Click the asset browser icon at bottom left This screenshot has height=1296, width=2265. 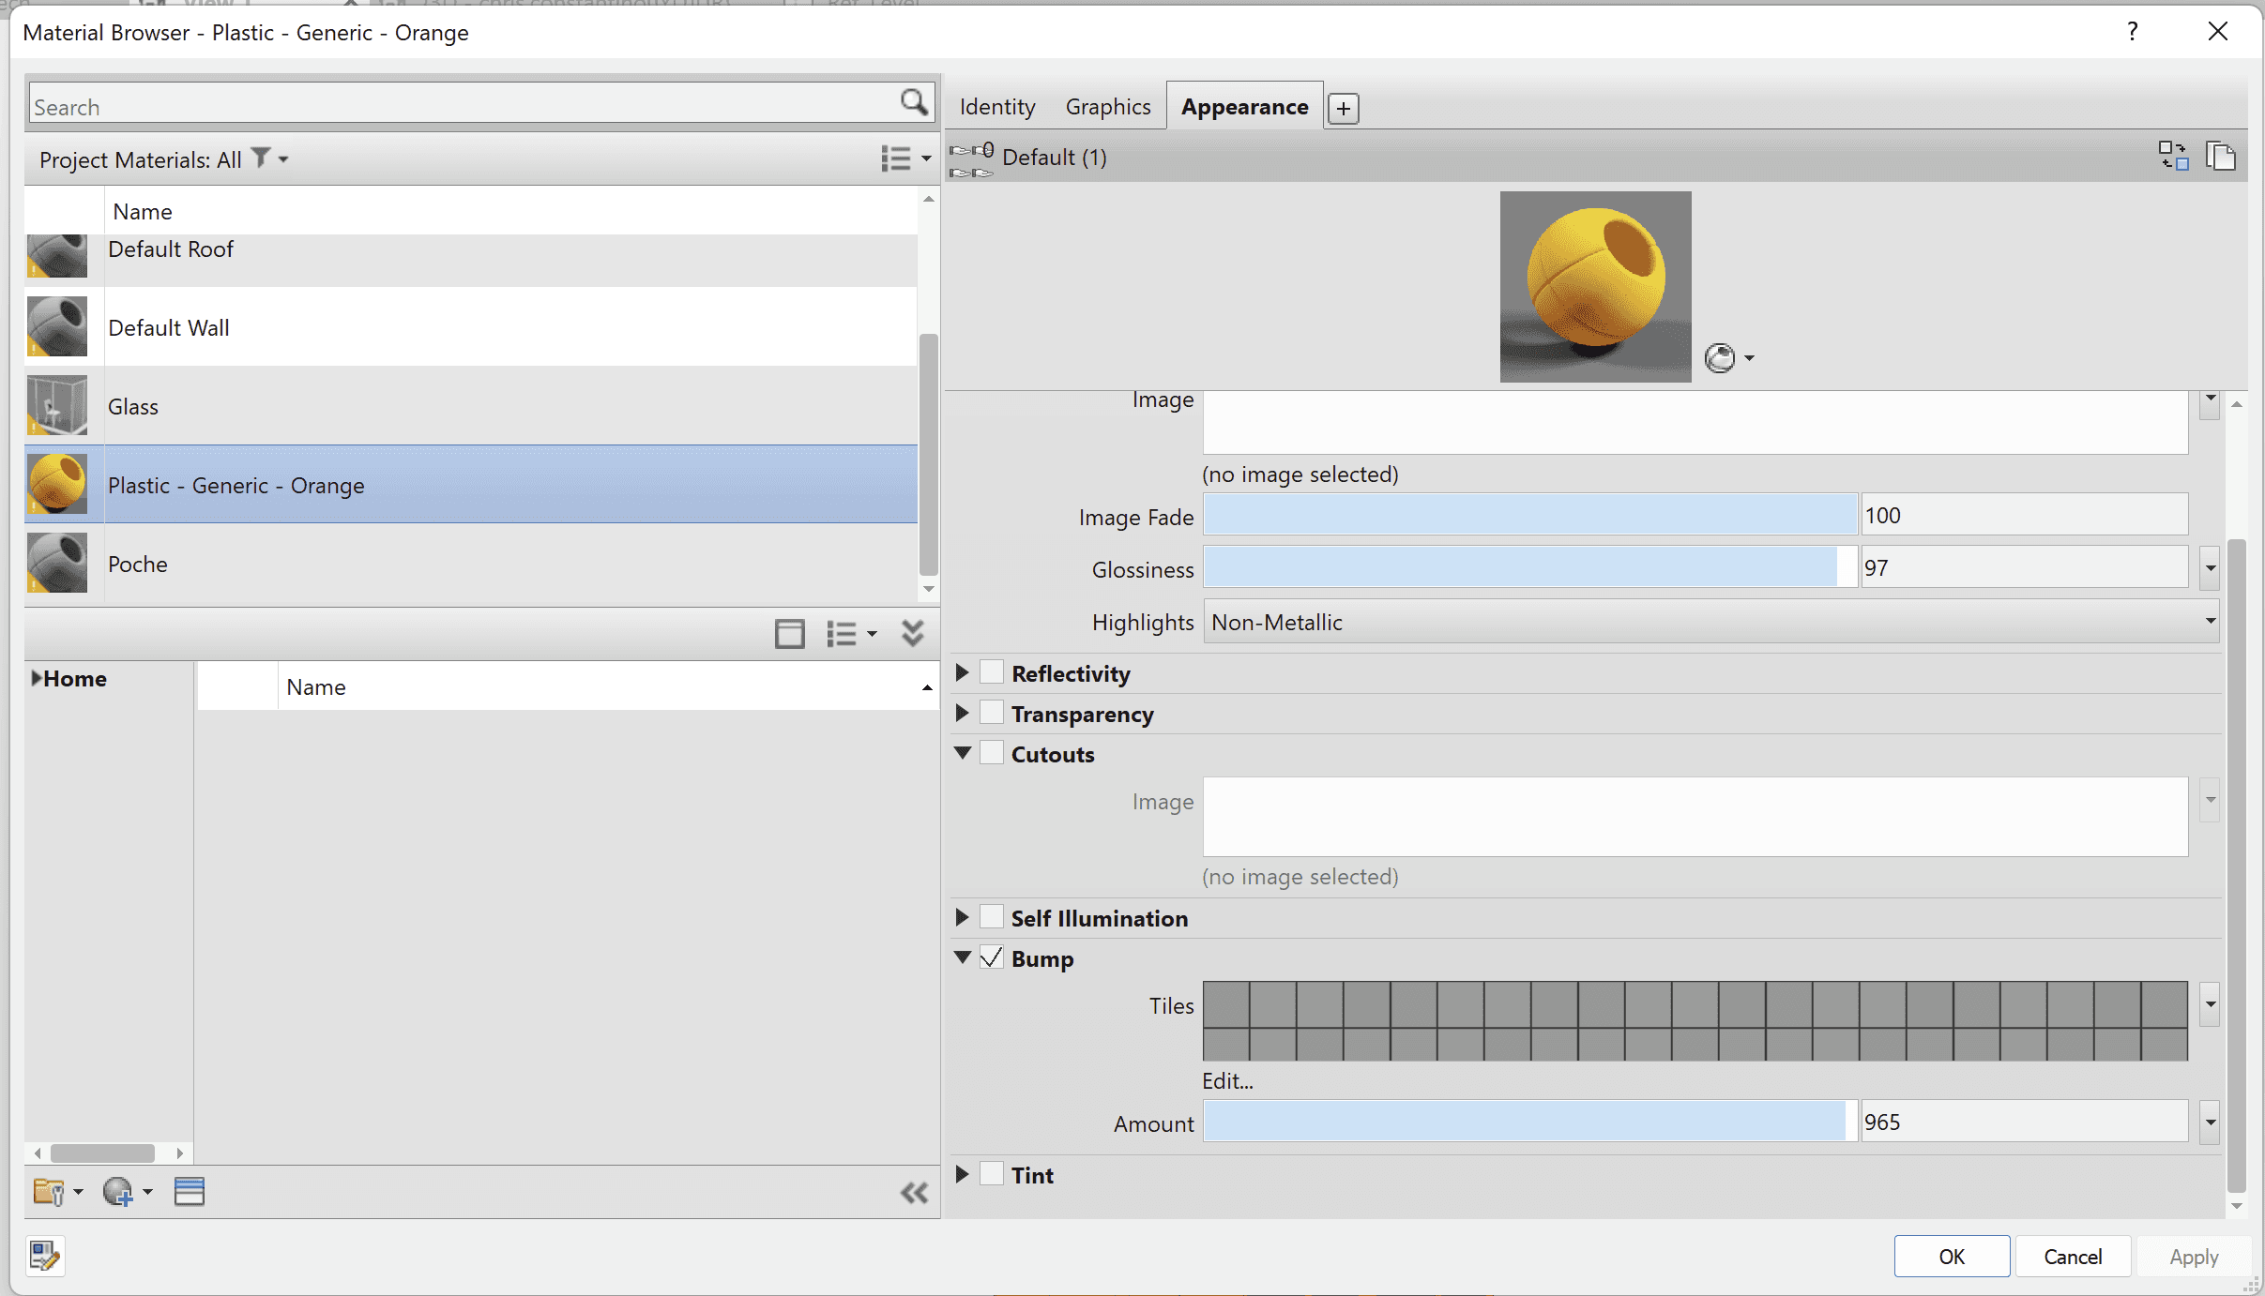pos(43,1257)
